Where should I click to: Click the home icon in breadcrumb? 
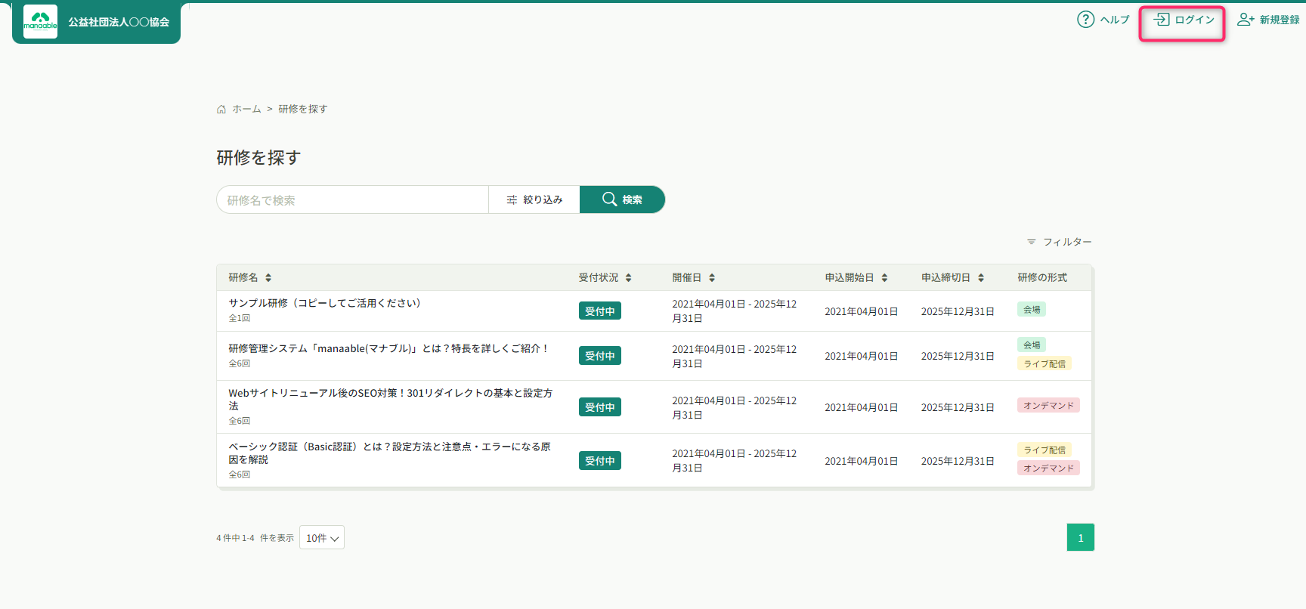point(221,110)
